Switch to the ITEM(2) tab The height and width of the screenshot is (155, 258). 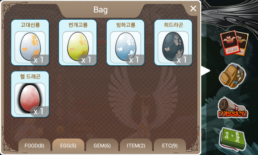[136, 145]
